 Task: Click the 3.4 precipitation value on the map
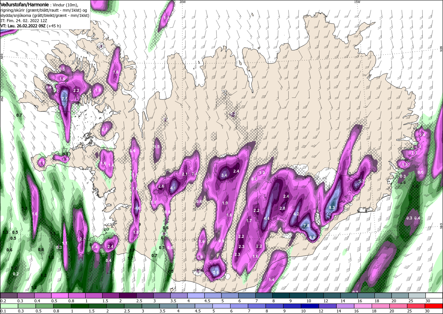[224, 175]
